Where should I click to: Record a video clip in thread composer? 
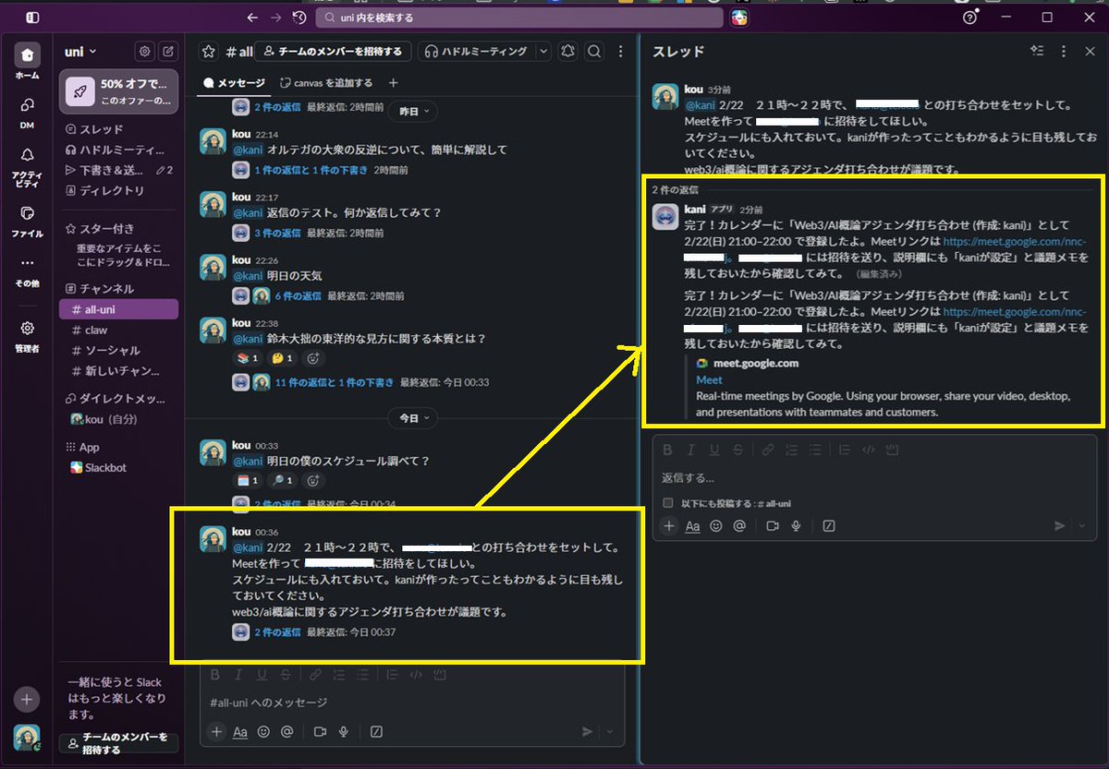tap(773, 525)
